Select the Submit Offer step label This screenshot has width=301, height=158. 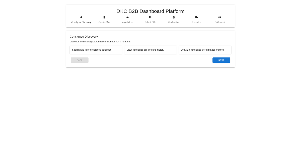[x=150, y=22]
